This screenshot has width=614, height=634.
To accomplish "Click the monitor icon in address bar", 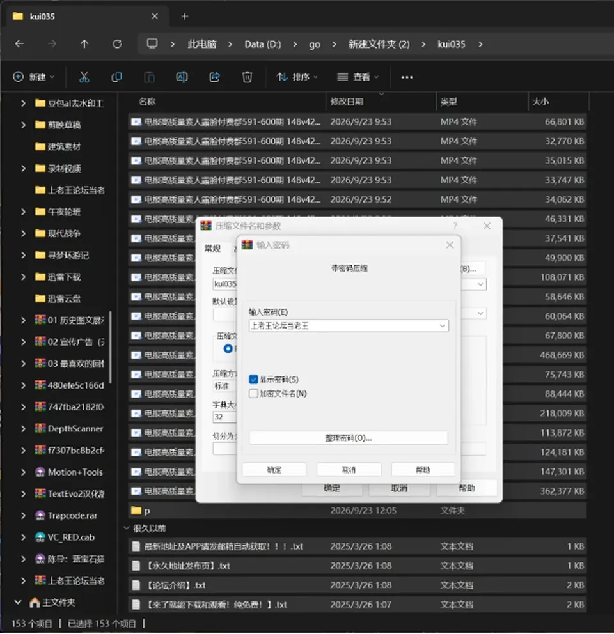I will tap(152, 43).
